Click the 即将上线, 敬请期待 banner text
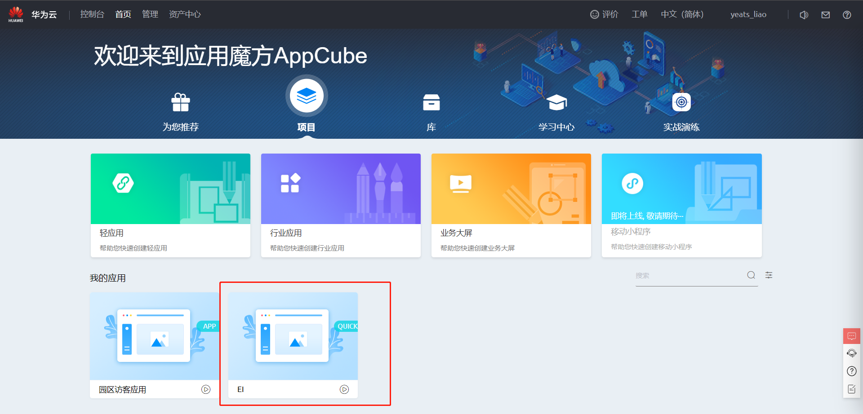 pos(647,216)
